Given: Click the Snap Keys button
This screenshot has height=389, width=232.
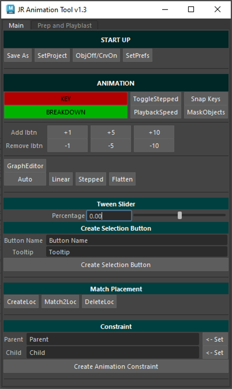Looking at the screenshot, I should point(206,99).
